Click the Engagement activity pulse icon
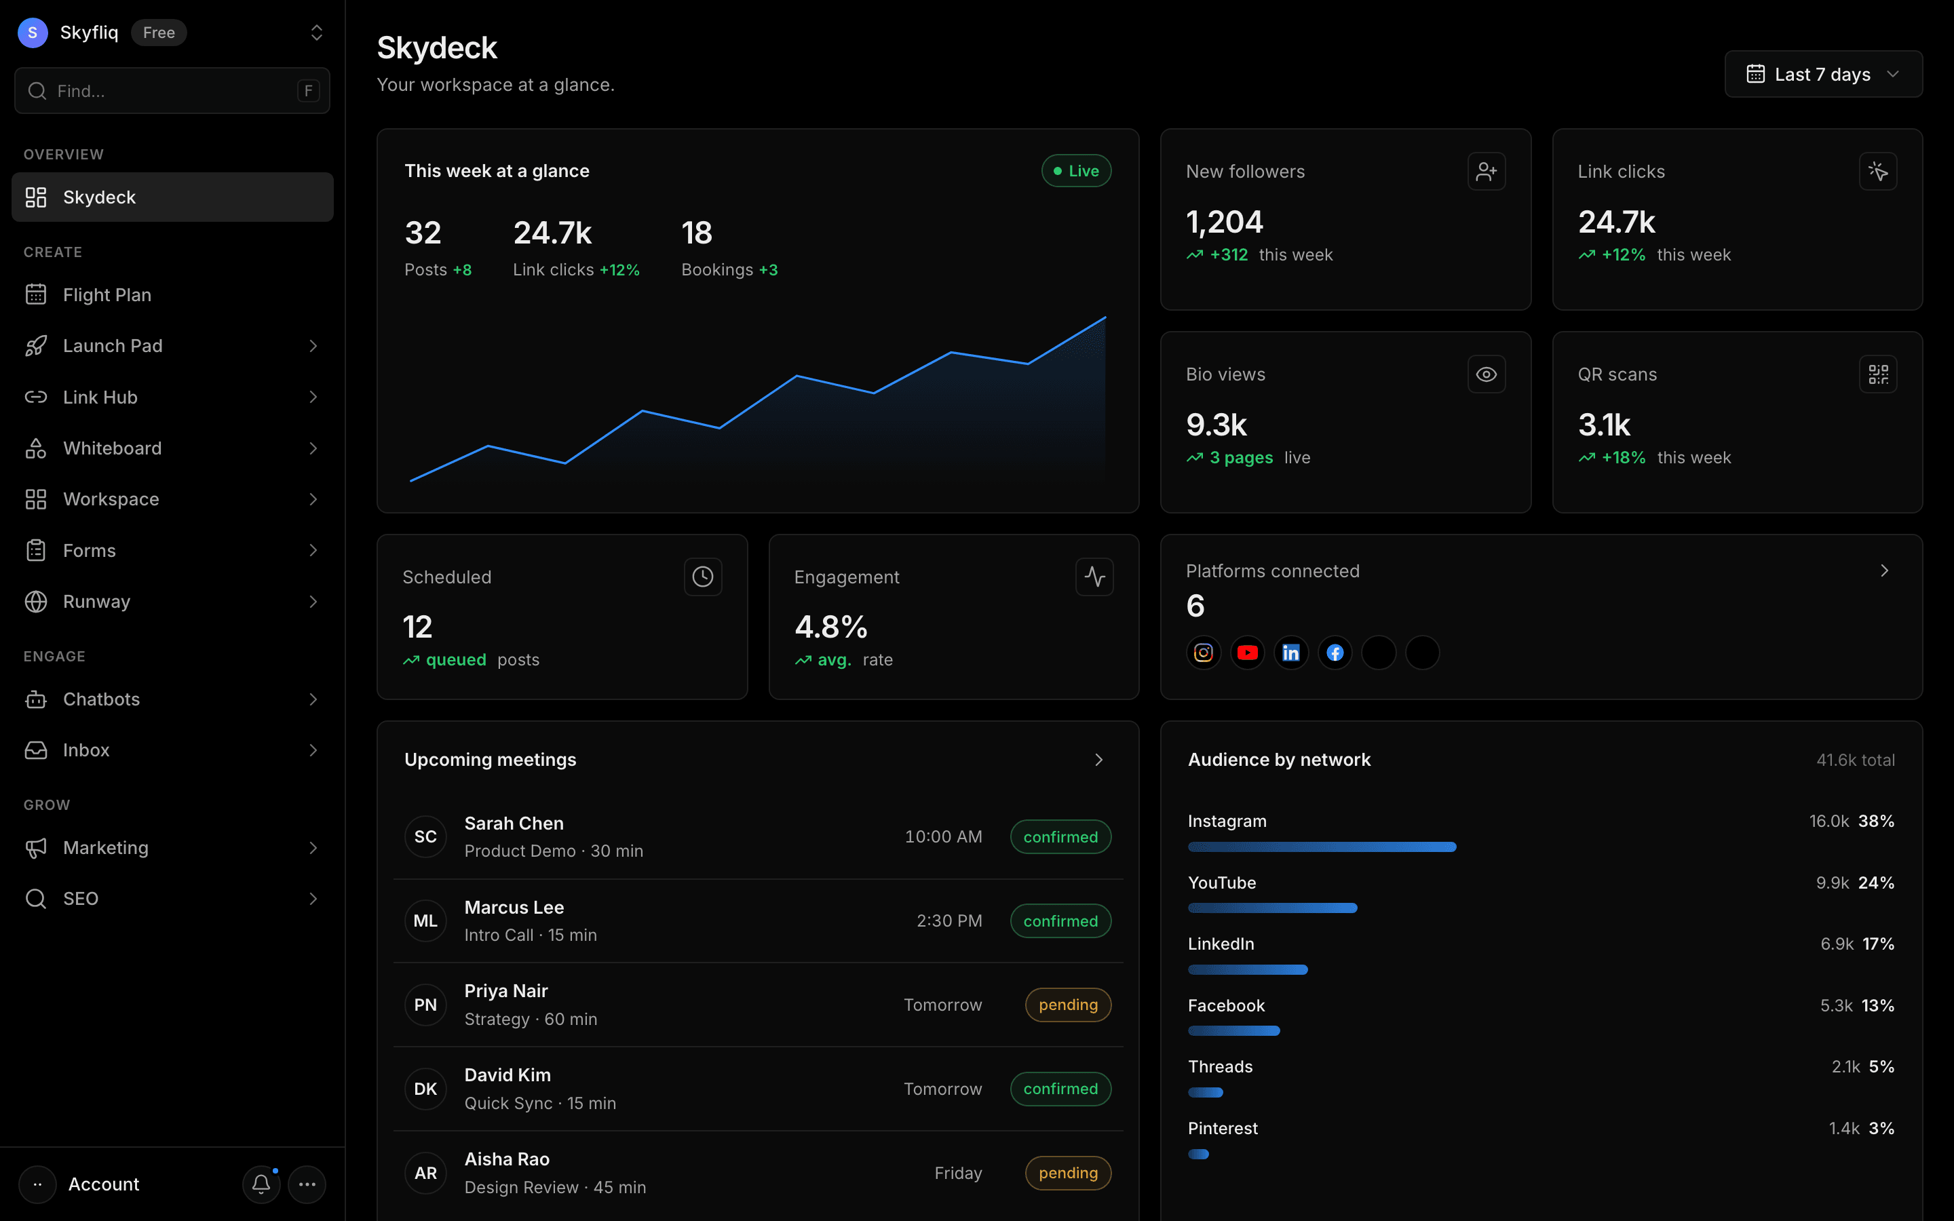Screen dimensions: 1954x1221 [1094, 577]
